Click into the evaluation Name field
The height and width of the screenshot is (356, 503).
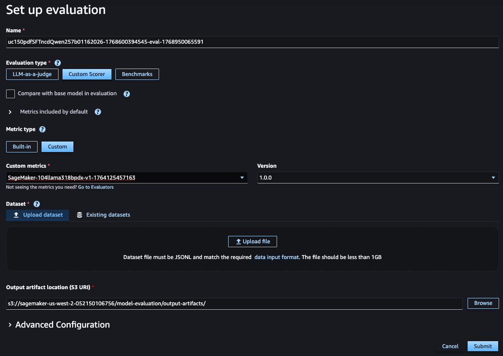click(253, 42)
